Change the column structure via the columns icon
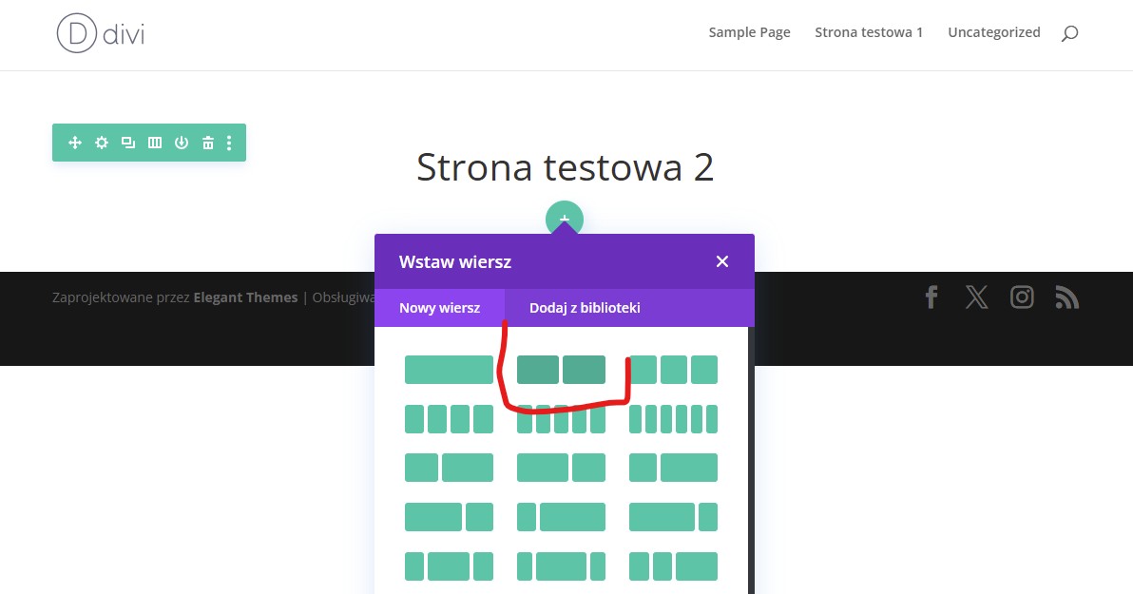Viewport: 1133px width, 594px height. point(154,143)
